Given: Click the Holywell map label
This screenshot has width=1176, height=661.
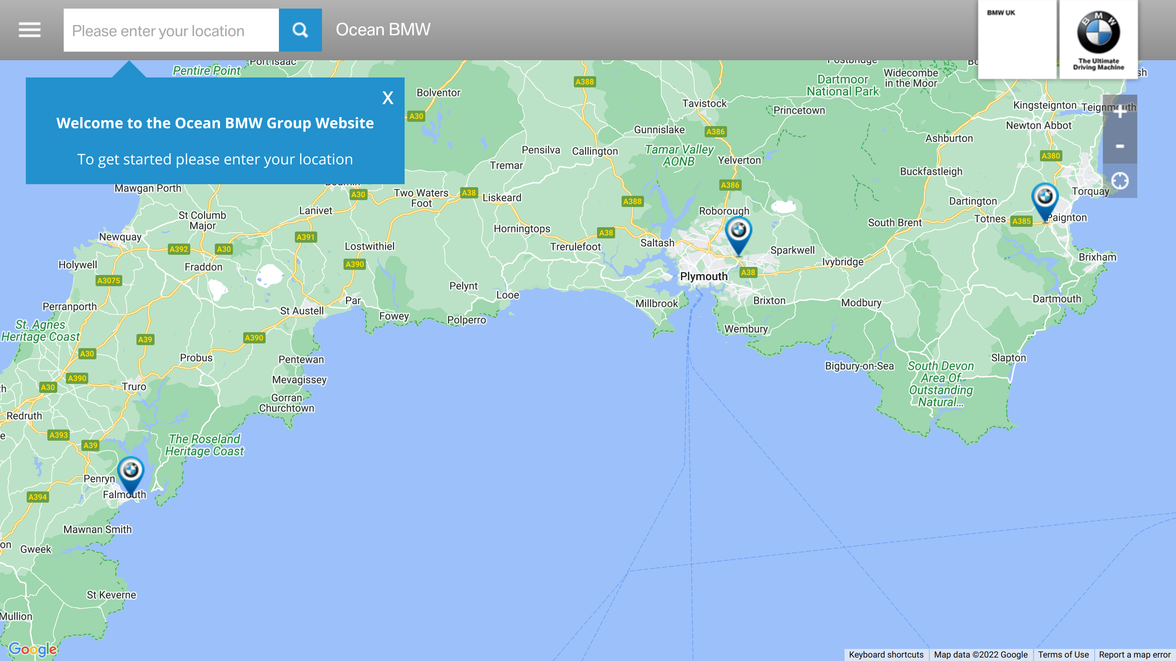Looking at the screenshot, I should [77, 265].
